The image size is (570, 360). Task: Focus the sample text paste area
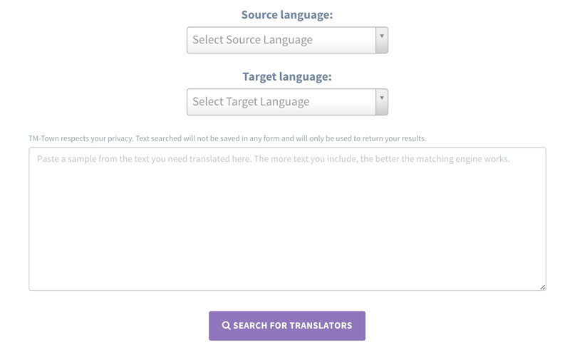[x=287, y=219]
